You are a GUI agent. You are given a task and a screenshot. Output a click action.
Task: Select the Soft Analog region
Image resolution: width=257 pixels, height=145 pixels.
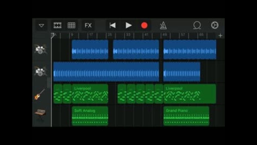pyautogui.click(x=90, y=116)
